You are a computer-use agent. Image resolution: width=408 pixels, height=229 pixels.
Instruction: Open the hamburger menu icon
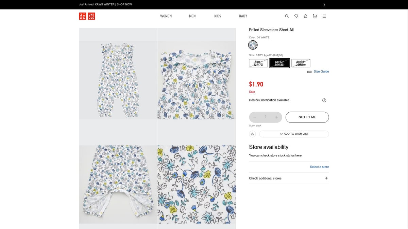[324, 16]
